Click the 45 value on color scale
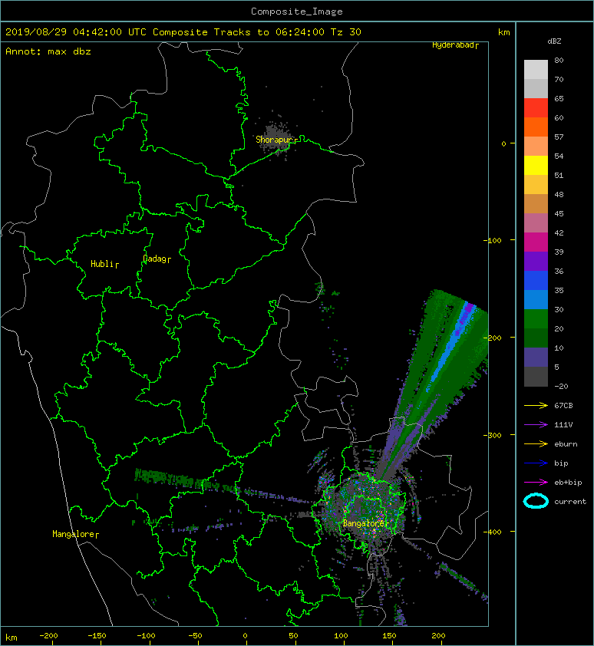Image resolution: width=594 pixels, height=646 pixels. tap(559, 213)
